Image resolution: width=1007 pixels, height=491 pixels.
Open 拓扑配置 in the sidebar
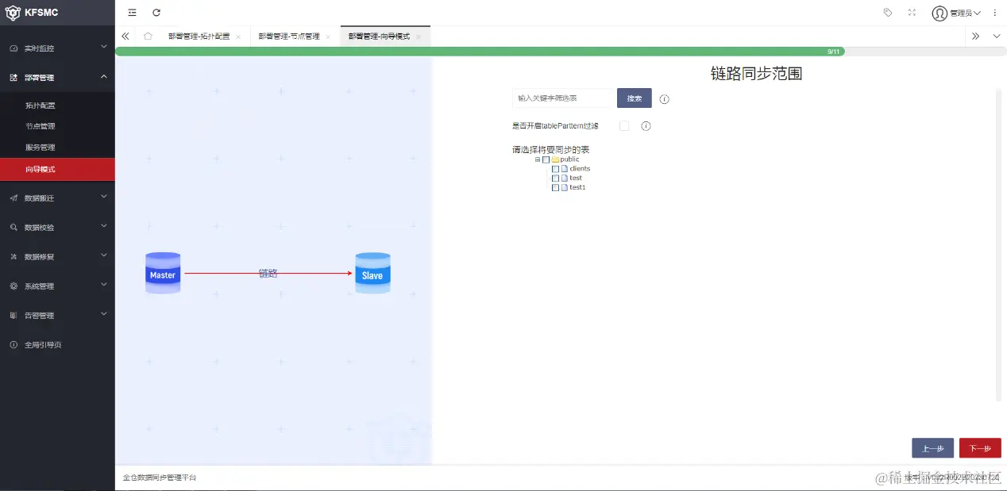click(40, 105)
